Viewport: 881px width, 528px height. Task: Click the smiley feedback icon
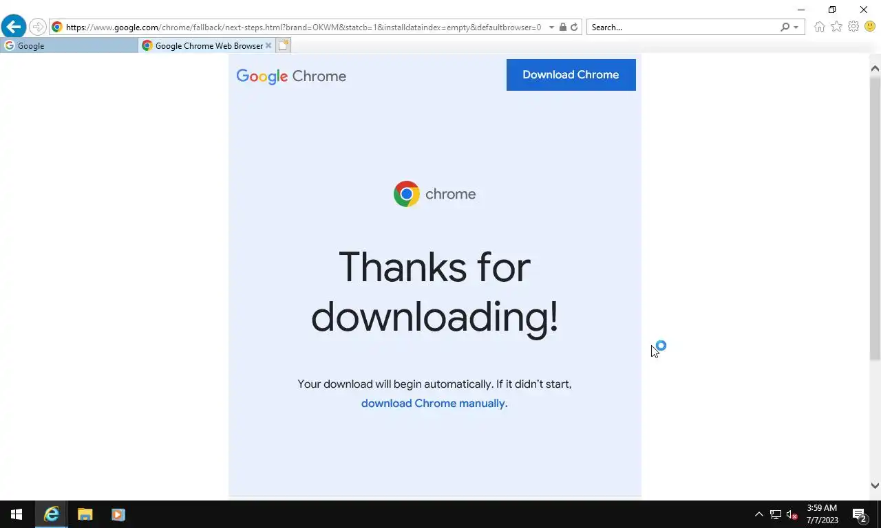tap(870, 27)
